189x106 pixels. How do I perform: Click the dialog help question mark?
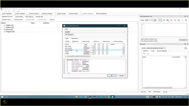coord(119,26)
